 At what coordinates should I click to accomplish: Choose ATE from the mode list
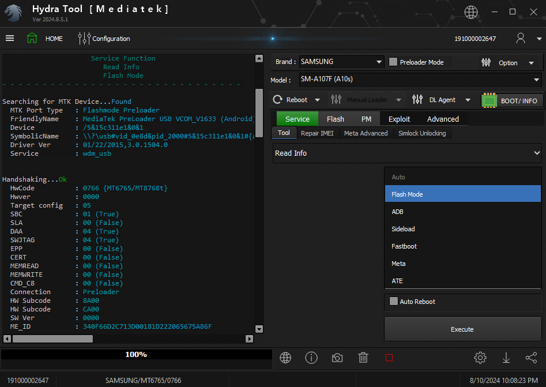point(463,281)
